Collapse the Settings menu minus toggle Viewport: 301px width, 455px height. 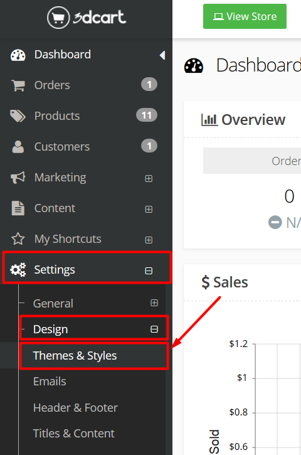pyautogui.click(x=149, y=270)
